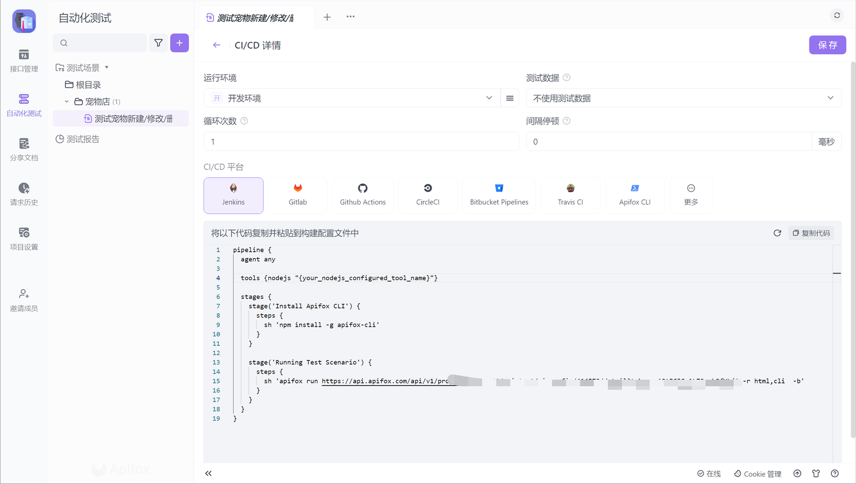Click the back arrow beside CI/CD 详情
856x484 pixels.
217,45
